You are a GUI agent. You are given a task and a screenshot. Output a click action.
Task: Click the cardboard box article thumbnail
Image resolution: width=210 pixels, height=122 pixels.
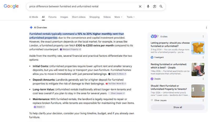[198, 48]
